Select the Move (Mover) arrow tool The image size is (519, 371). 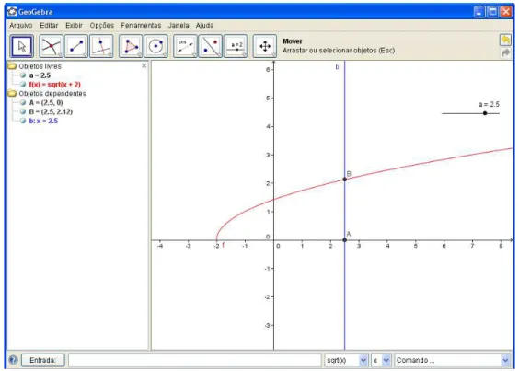click(x=22, y=46)
